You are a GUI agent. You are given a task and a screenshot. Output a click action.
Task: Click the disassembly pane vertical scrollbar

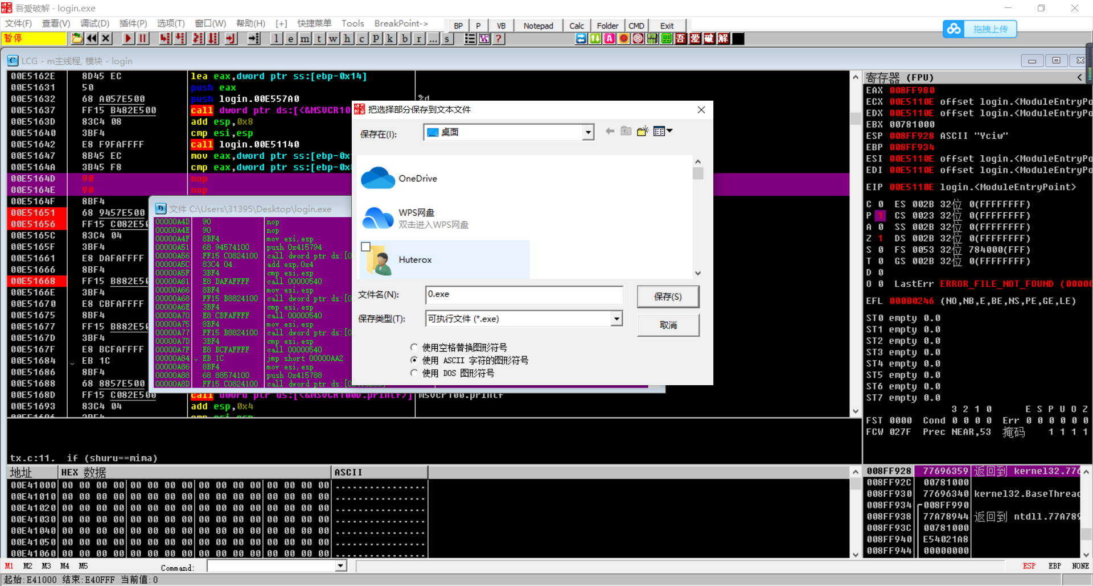[855, 244]
